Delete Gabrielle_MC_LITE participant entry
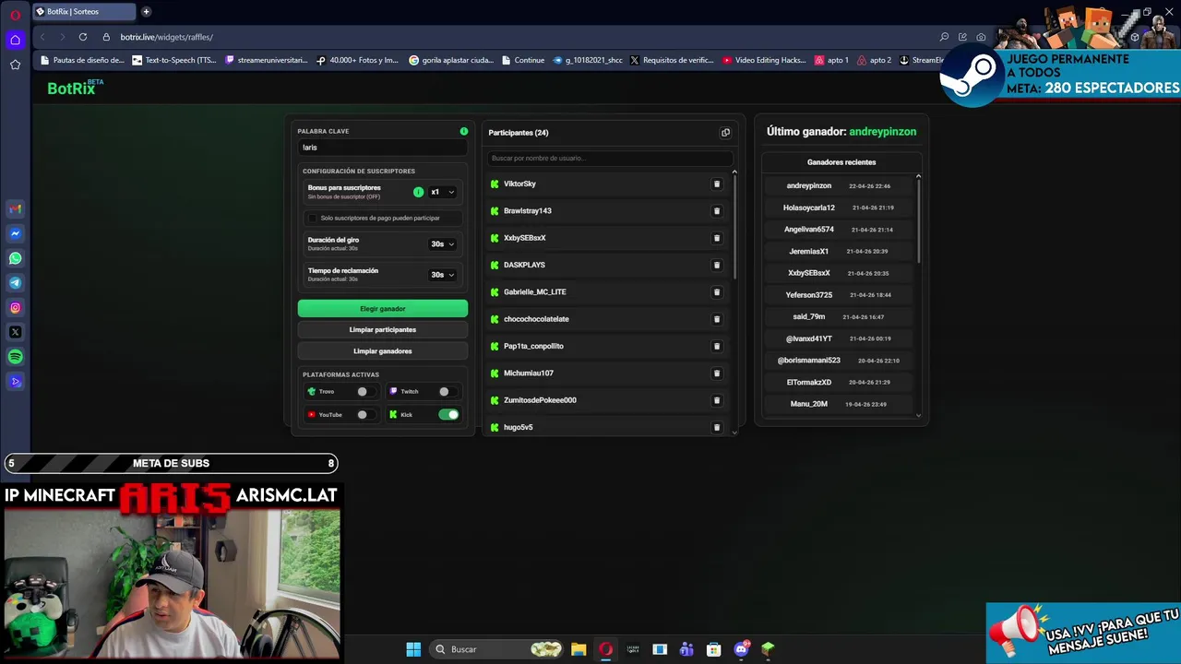Image resolution: width=1181 pixels, height=664 pixels. [717, 292]
